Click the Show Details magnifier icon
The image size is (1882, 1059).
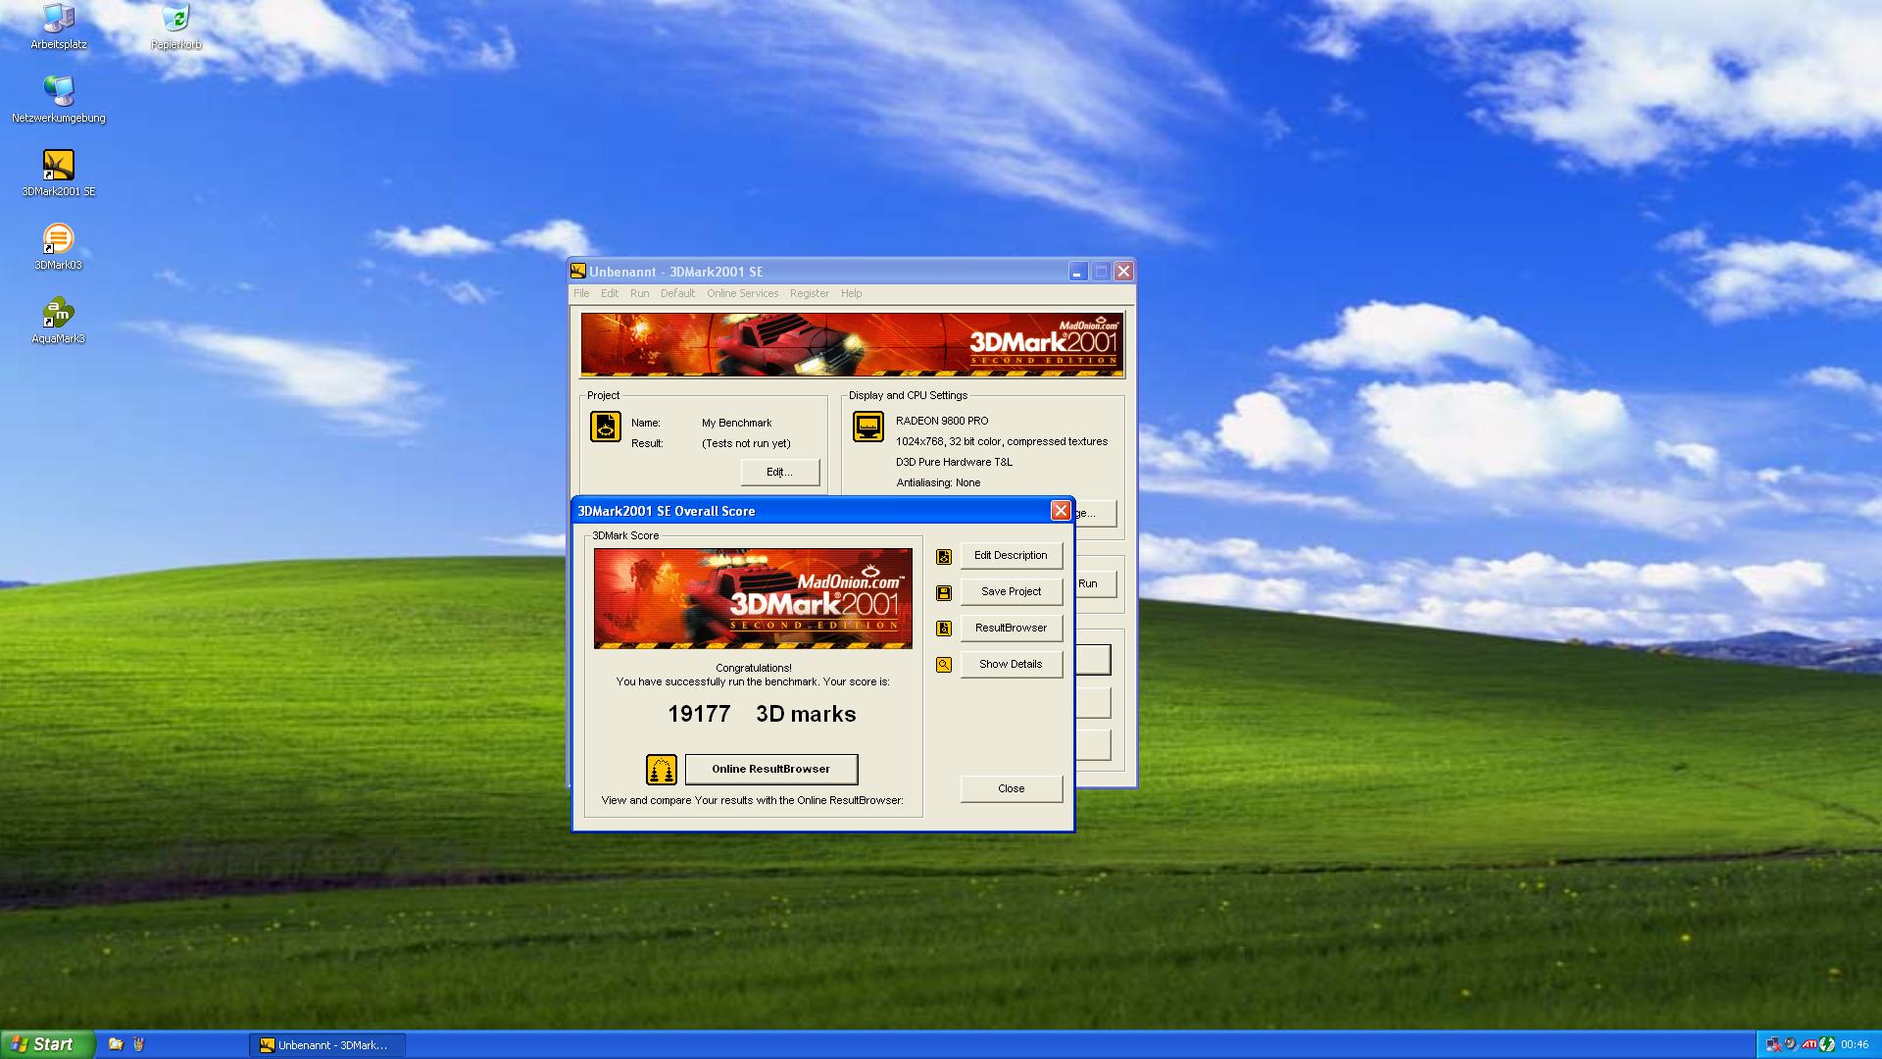(x=944, y=665)
